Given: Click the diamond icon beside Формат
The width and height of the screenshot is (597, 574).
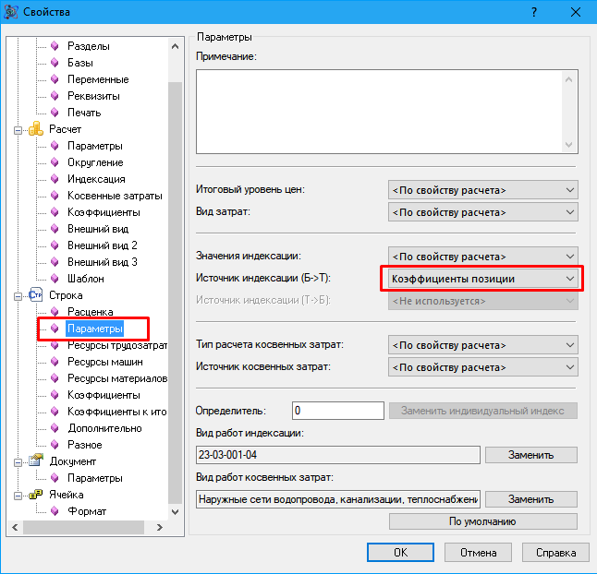Looking at the screenshot, I should pos(55,511).
